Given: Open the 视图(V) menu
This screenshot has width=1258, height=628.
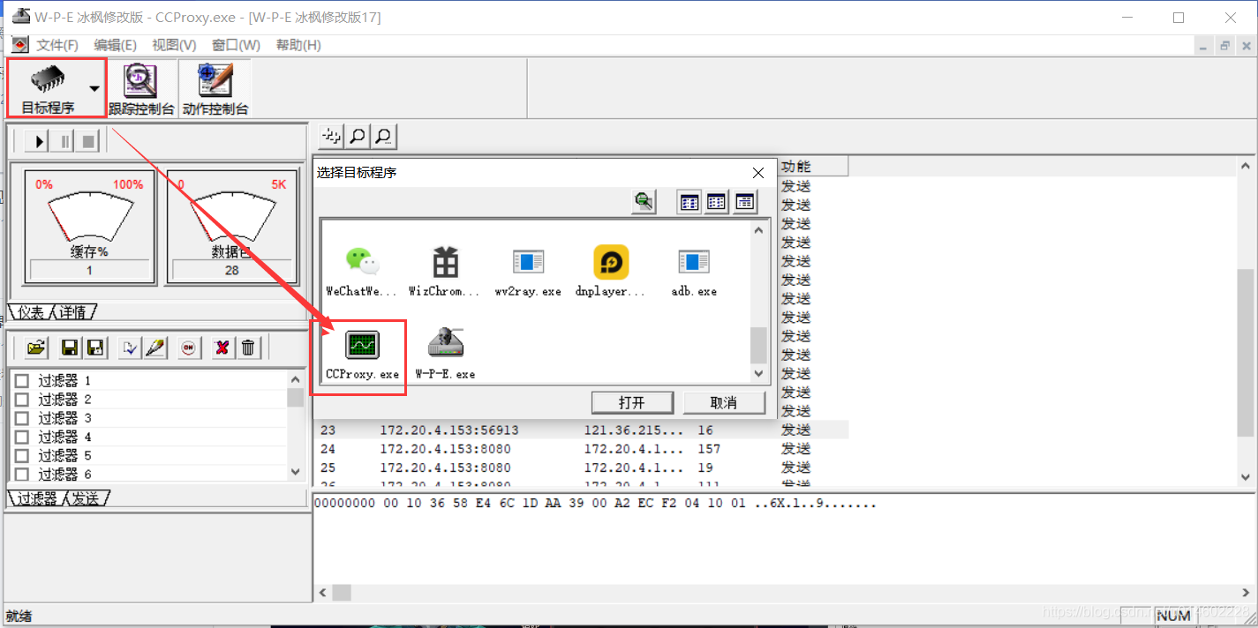Looking at the screenshot, I should [174, 45].
